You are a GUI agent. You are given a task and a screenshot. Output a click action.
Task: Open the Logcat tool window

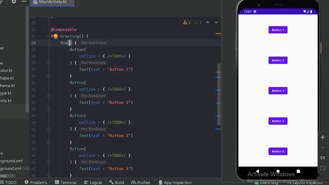pos(93,182)
